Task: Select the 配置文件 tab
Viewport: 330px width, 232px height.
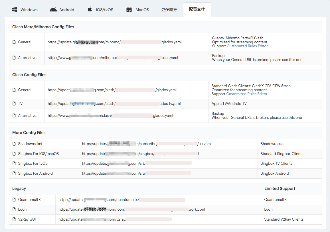Action: (x=197, y=10)
